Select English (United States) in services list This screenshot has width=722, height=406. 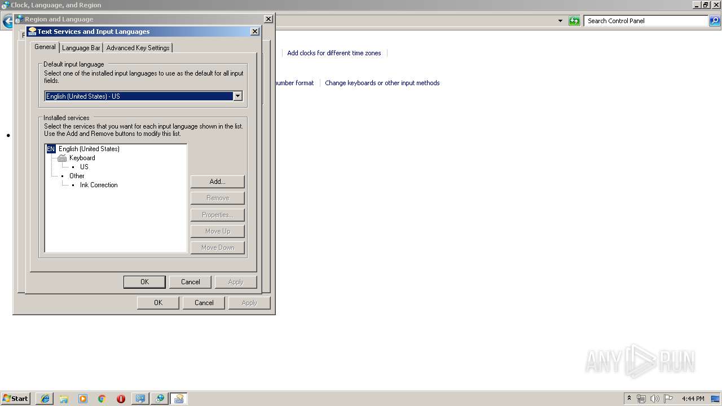[x=89, y=149]
